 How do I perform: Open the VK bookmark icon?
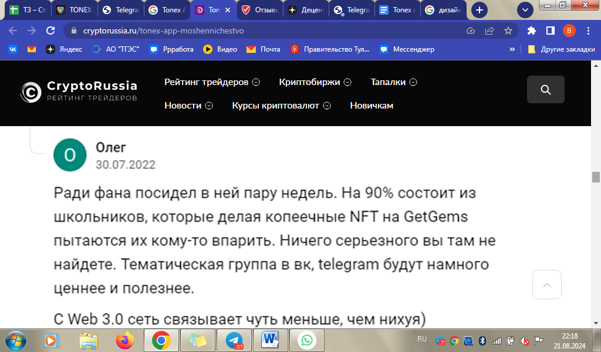click(12, 49)
